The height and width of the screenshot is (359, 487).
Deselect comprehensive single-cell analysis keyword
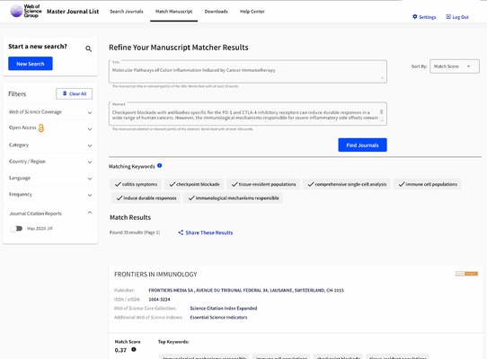[x=347, y=184]
